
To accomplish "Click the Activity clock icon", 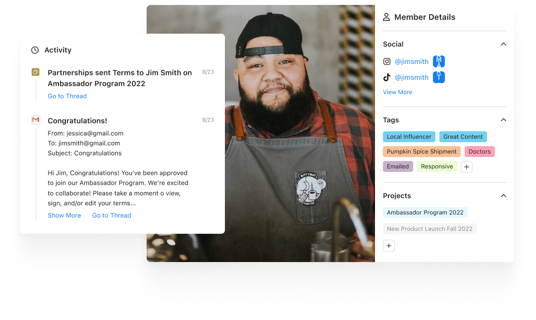I will click(x=35, y=50).
